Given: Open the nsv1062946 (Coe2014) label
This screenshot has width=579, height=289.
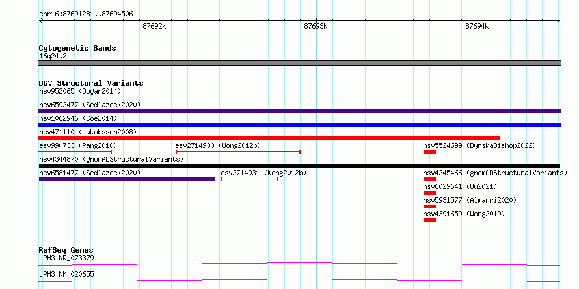Looking at the screenshot, I should pos(78,118).
